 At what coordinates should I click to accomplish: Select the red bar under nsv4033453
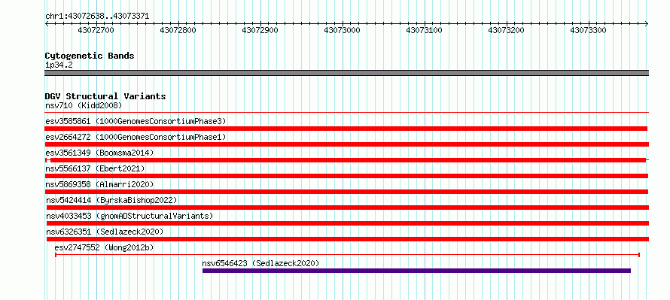pyautogui.click(x=348, y=223)
